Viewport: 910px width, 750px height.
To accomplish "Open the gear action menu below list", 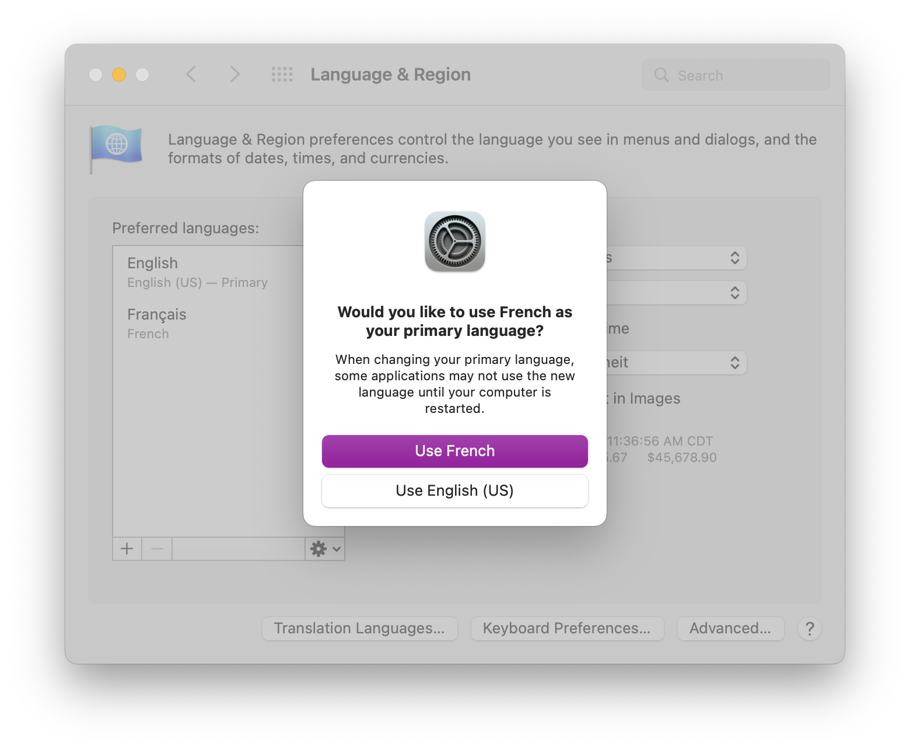I will [x=325, y=549].
